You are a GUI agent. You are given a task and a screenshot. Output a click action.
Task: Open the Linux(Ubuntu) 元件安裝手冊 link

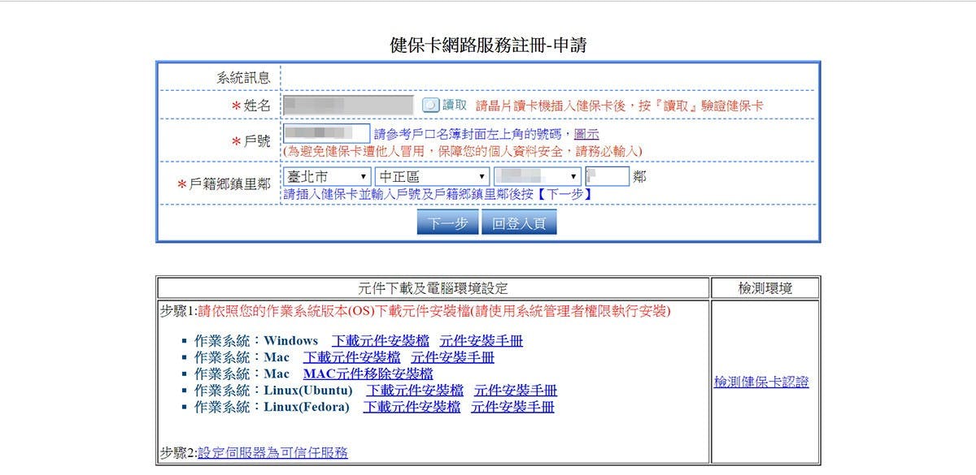pyautogui.click(x=516, y=391)
